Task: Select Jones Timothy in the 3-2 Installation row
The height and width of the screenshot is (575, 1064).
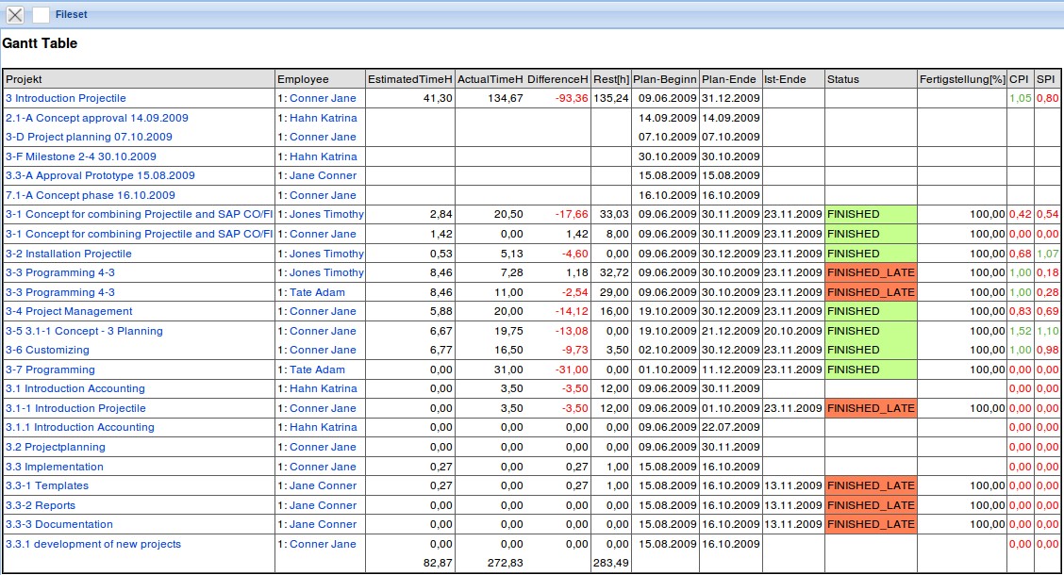Action: (x=326, y=254)
